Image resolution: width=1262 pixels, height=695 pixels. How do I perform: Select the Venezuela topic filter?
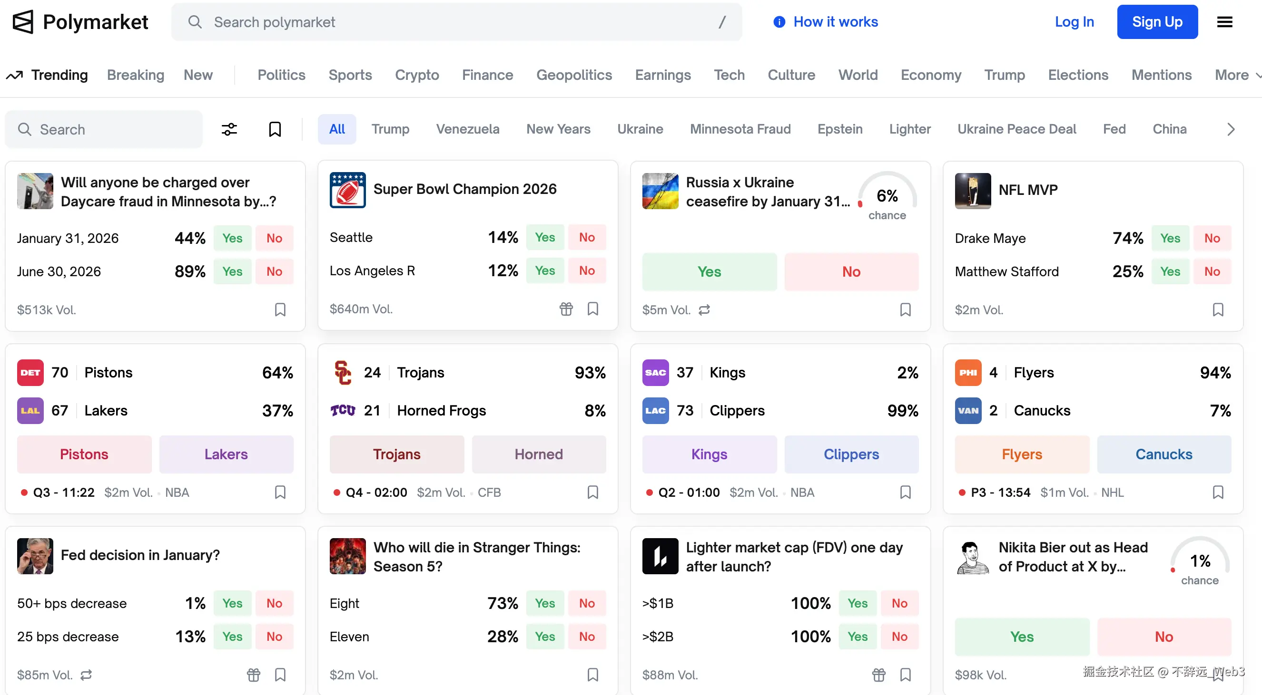[x=467, y=129]
